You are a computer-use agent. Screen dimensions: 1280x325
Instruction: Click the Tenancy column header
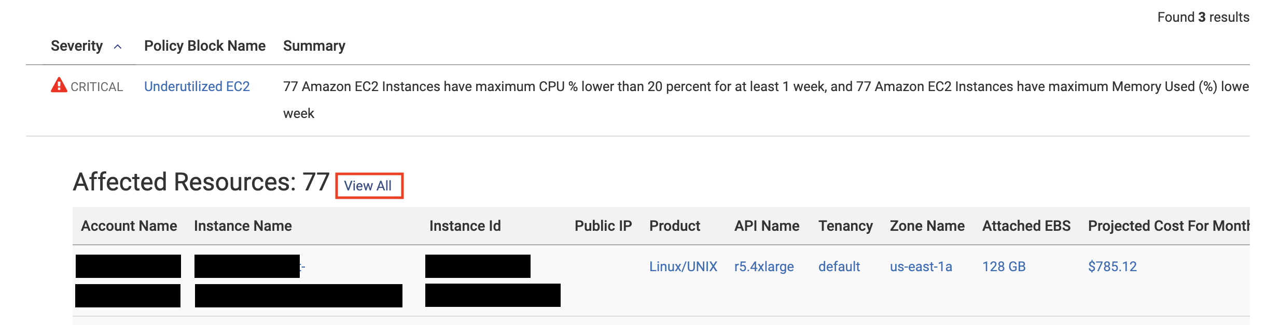pos(845,226)
